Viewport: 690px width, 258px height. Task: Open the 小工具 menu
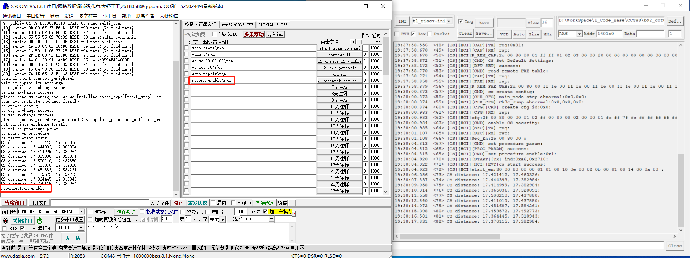pyautogui.click(x=109, y=16)
